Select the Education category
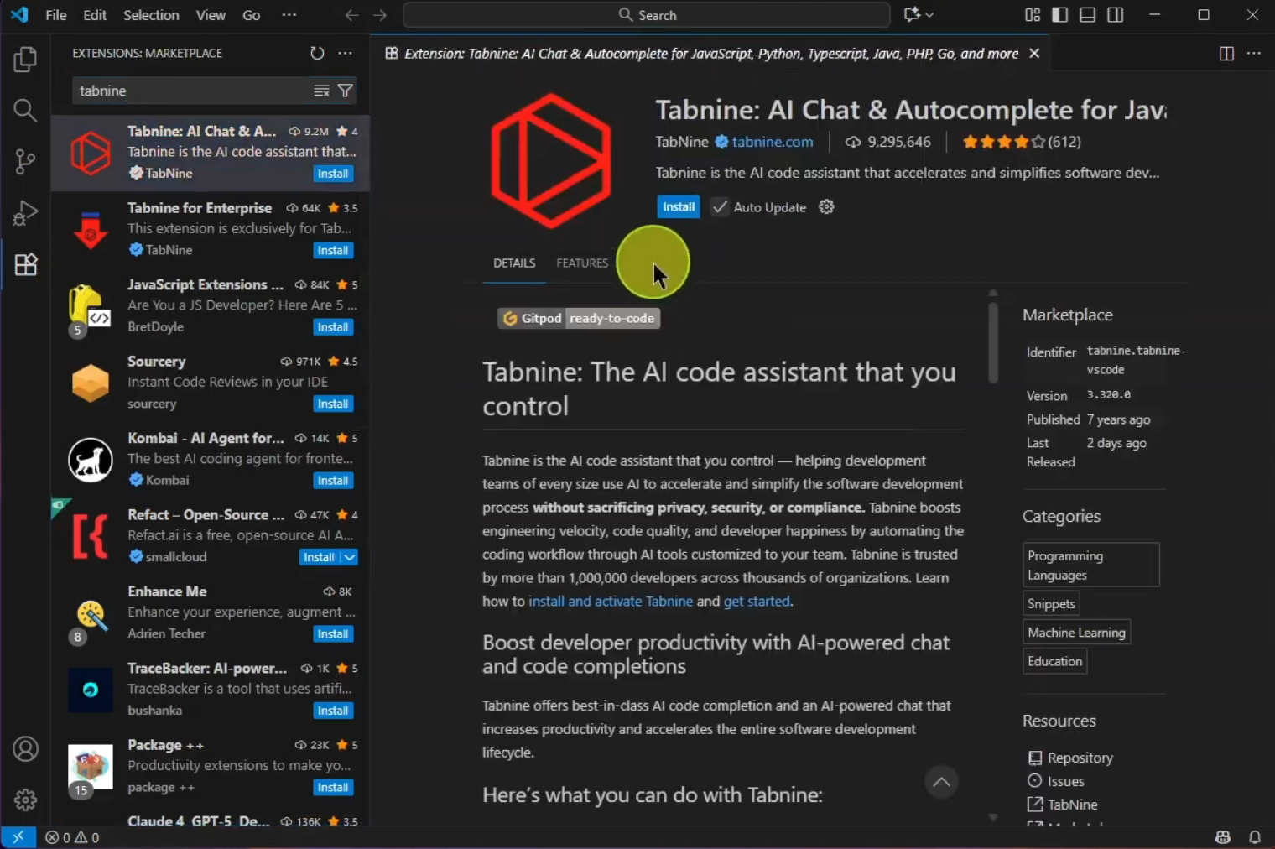Image resolution: width=1275 pixels, height=849 pixels. click(1054, 661)
